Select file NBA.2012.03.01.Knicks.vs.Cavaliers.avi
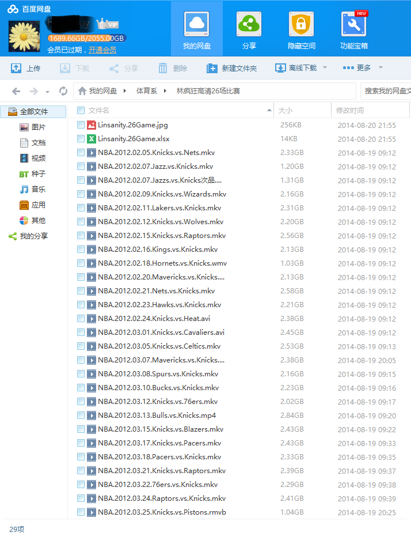This screenshot has width=411, height=540. tap(161, 332)
